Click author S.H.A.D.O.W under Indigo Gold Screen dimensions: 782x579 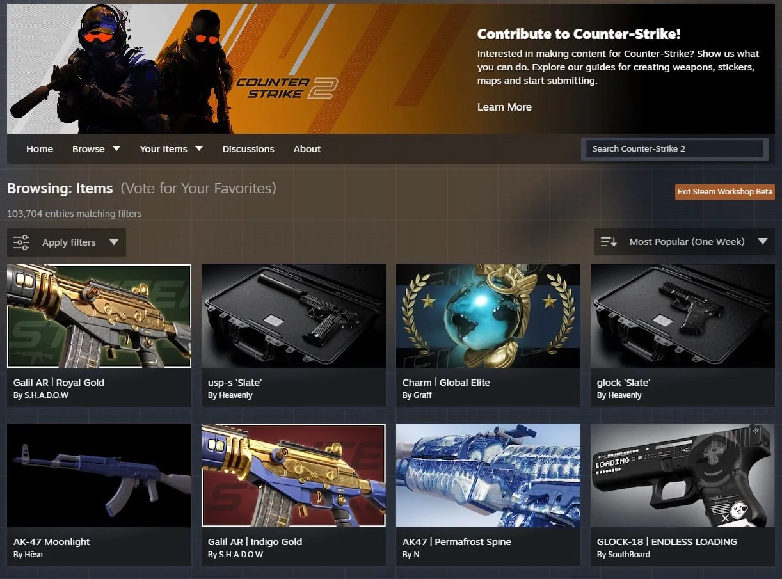coord(235,555)
